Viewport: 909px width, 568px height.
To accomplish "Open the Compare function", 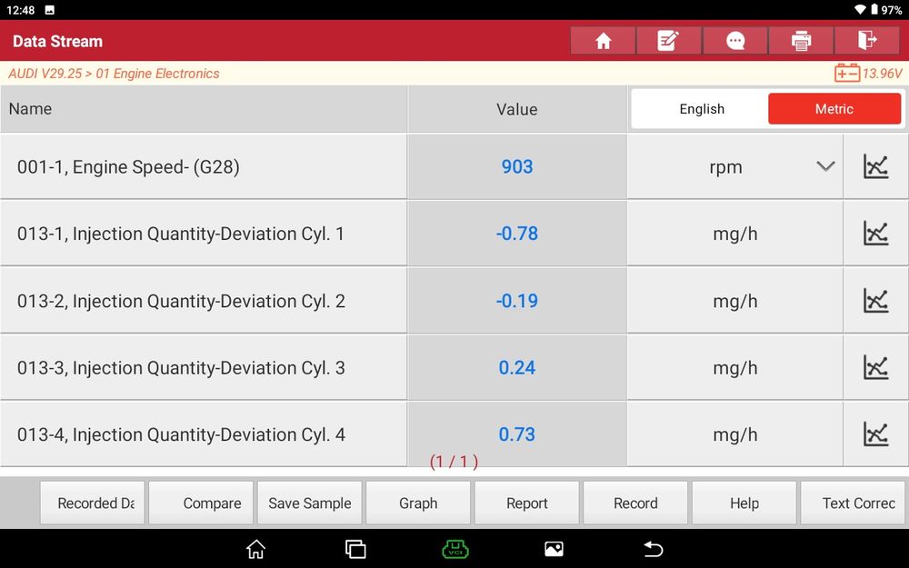I will [201, 503].
